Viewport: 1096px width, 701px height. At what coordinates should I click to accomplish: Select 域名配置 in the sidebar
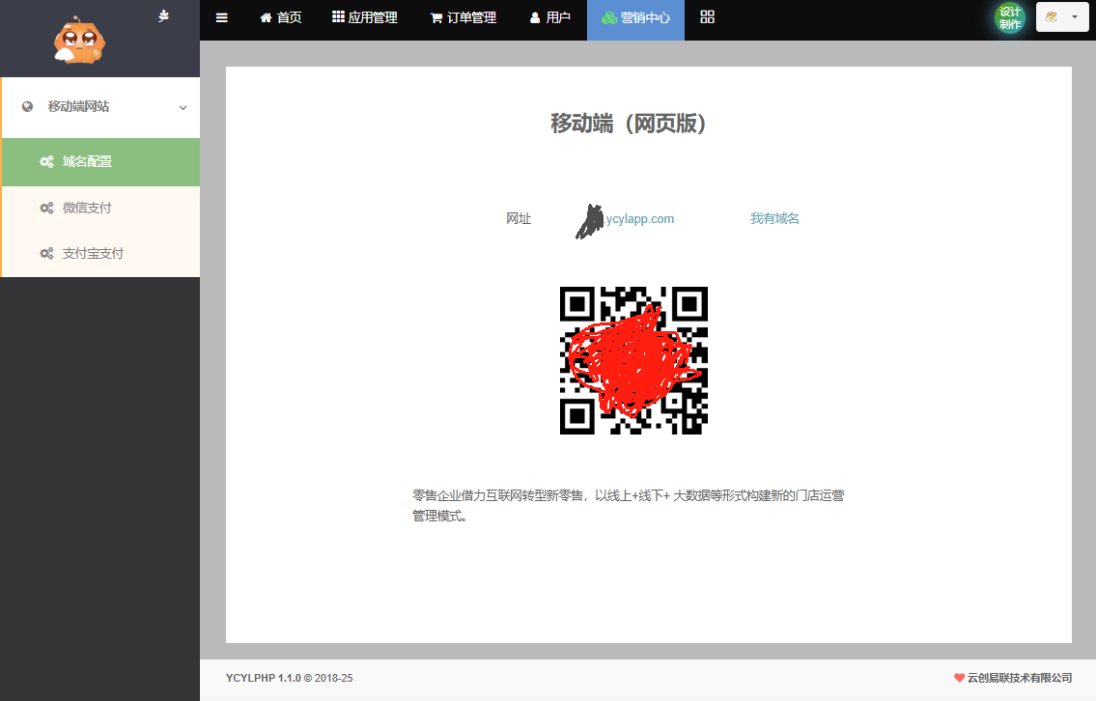(x=87, y=162)
